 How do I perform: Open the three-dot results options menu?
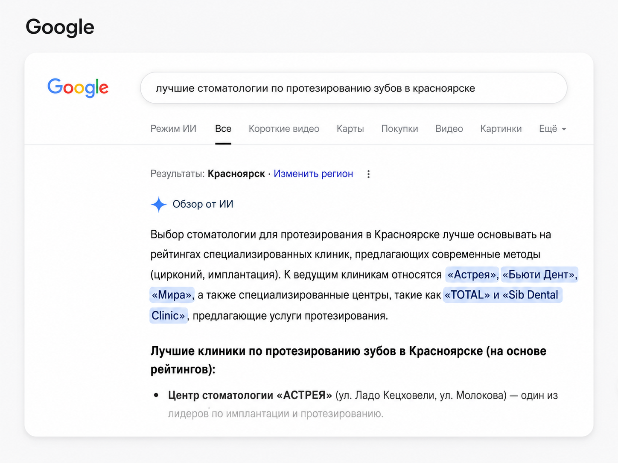(368, 174)
